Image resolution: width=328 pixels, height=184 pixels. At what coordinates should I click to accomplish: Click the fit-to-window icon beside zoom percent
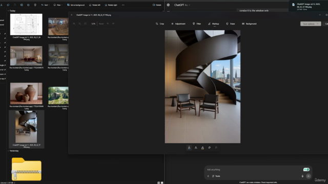point(86,24)
